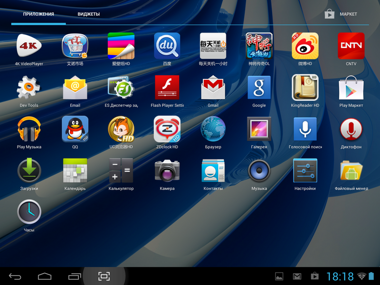Open the 神将传奇OL game
Image resolution: width=380 pixels, height=285 pixels.
[259, 46]
